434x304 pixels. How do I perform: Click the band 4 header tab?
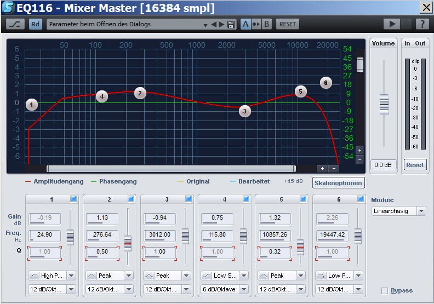point(224,199)
